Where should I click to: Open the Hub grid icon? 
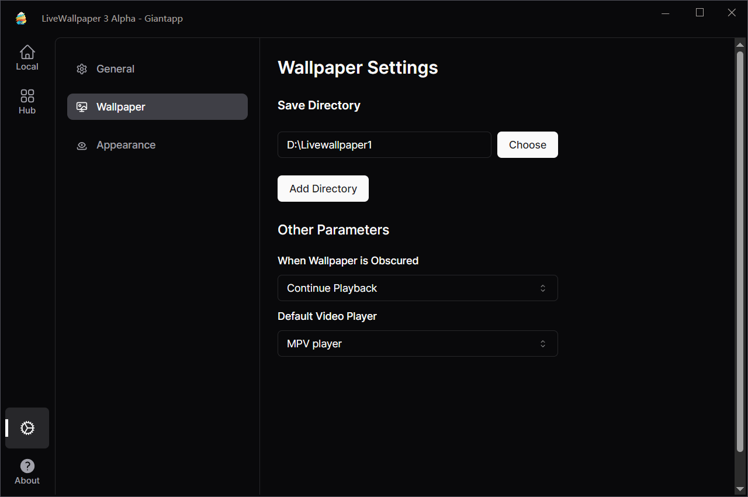tap(27, 96)
